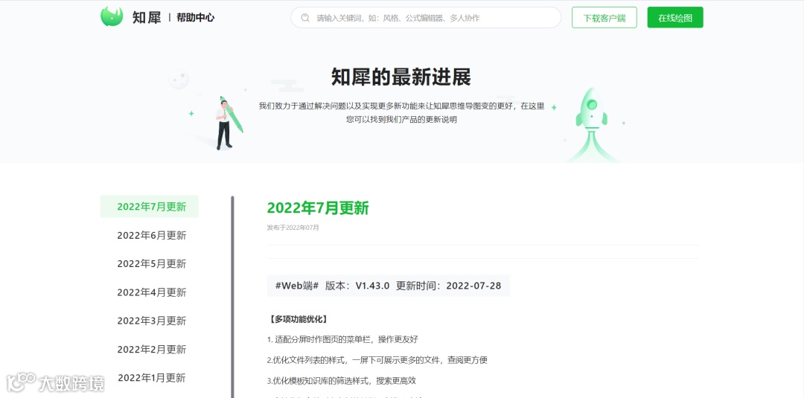Select the 2022年5月更新 sidebar item
The height and width of the screenshot is (398, 804).
tap(151, 263)
